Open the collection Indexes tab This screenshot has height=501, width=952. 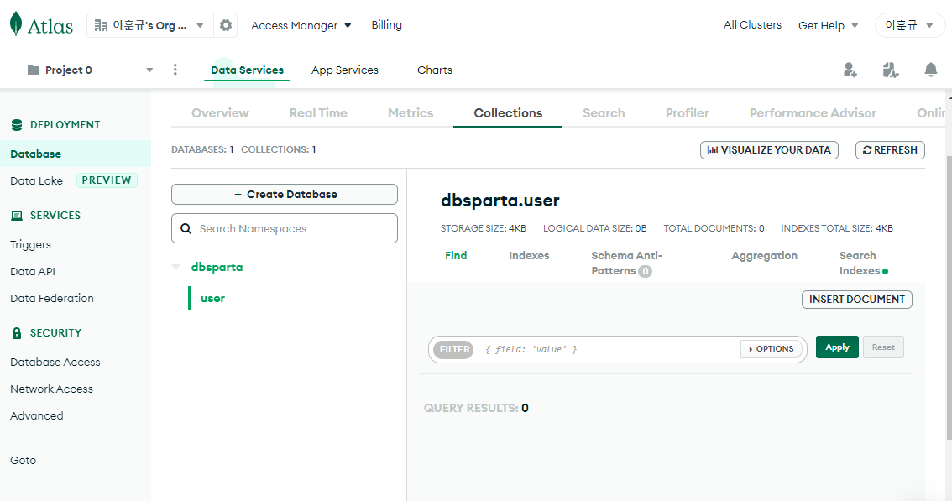click(529, 256)
